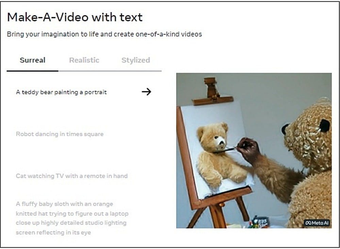Click the arrow beside the teddy bear prompt
Image resolution: width=340 pixels, height=249 pixels.
[x=146, y=92]
